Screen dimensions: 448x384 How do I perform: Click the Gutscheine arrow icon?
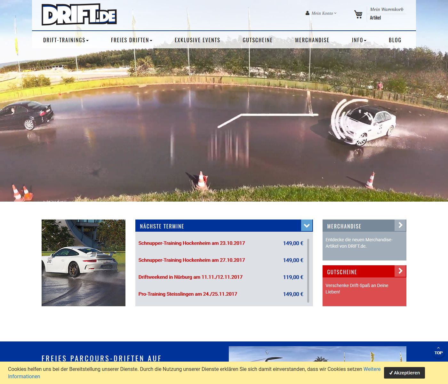tap(400, 271)
